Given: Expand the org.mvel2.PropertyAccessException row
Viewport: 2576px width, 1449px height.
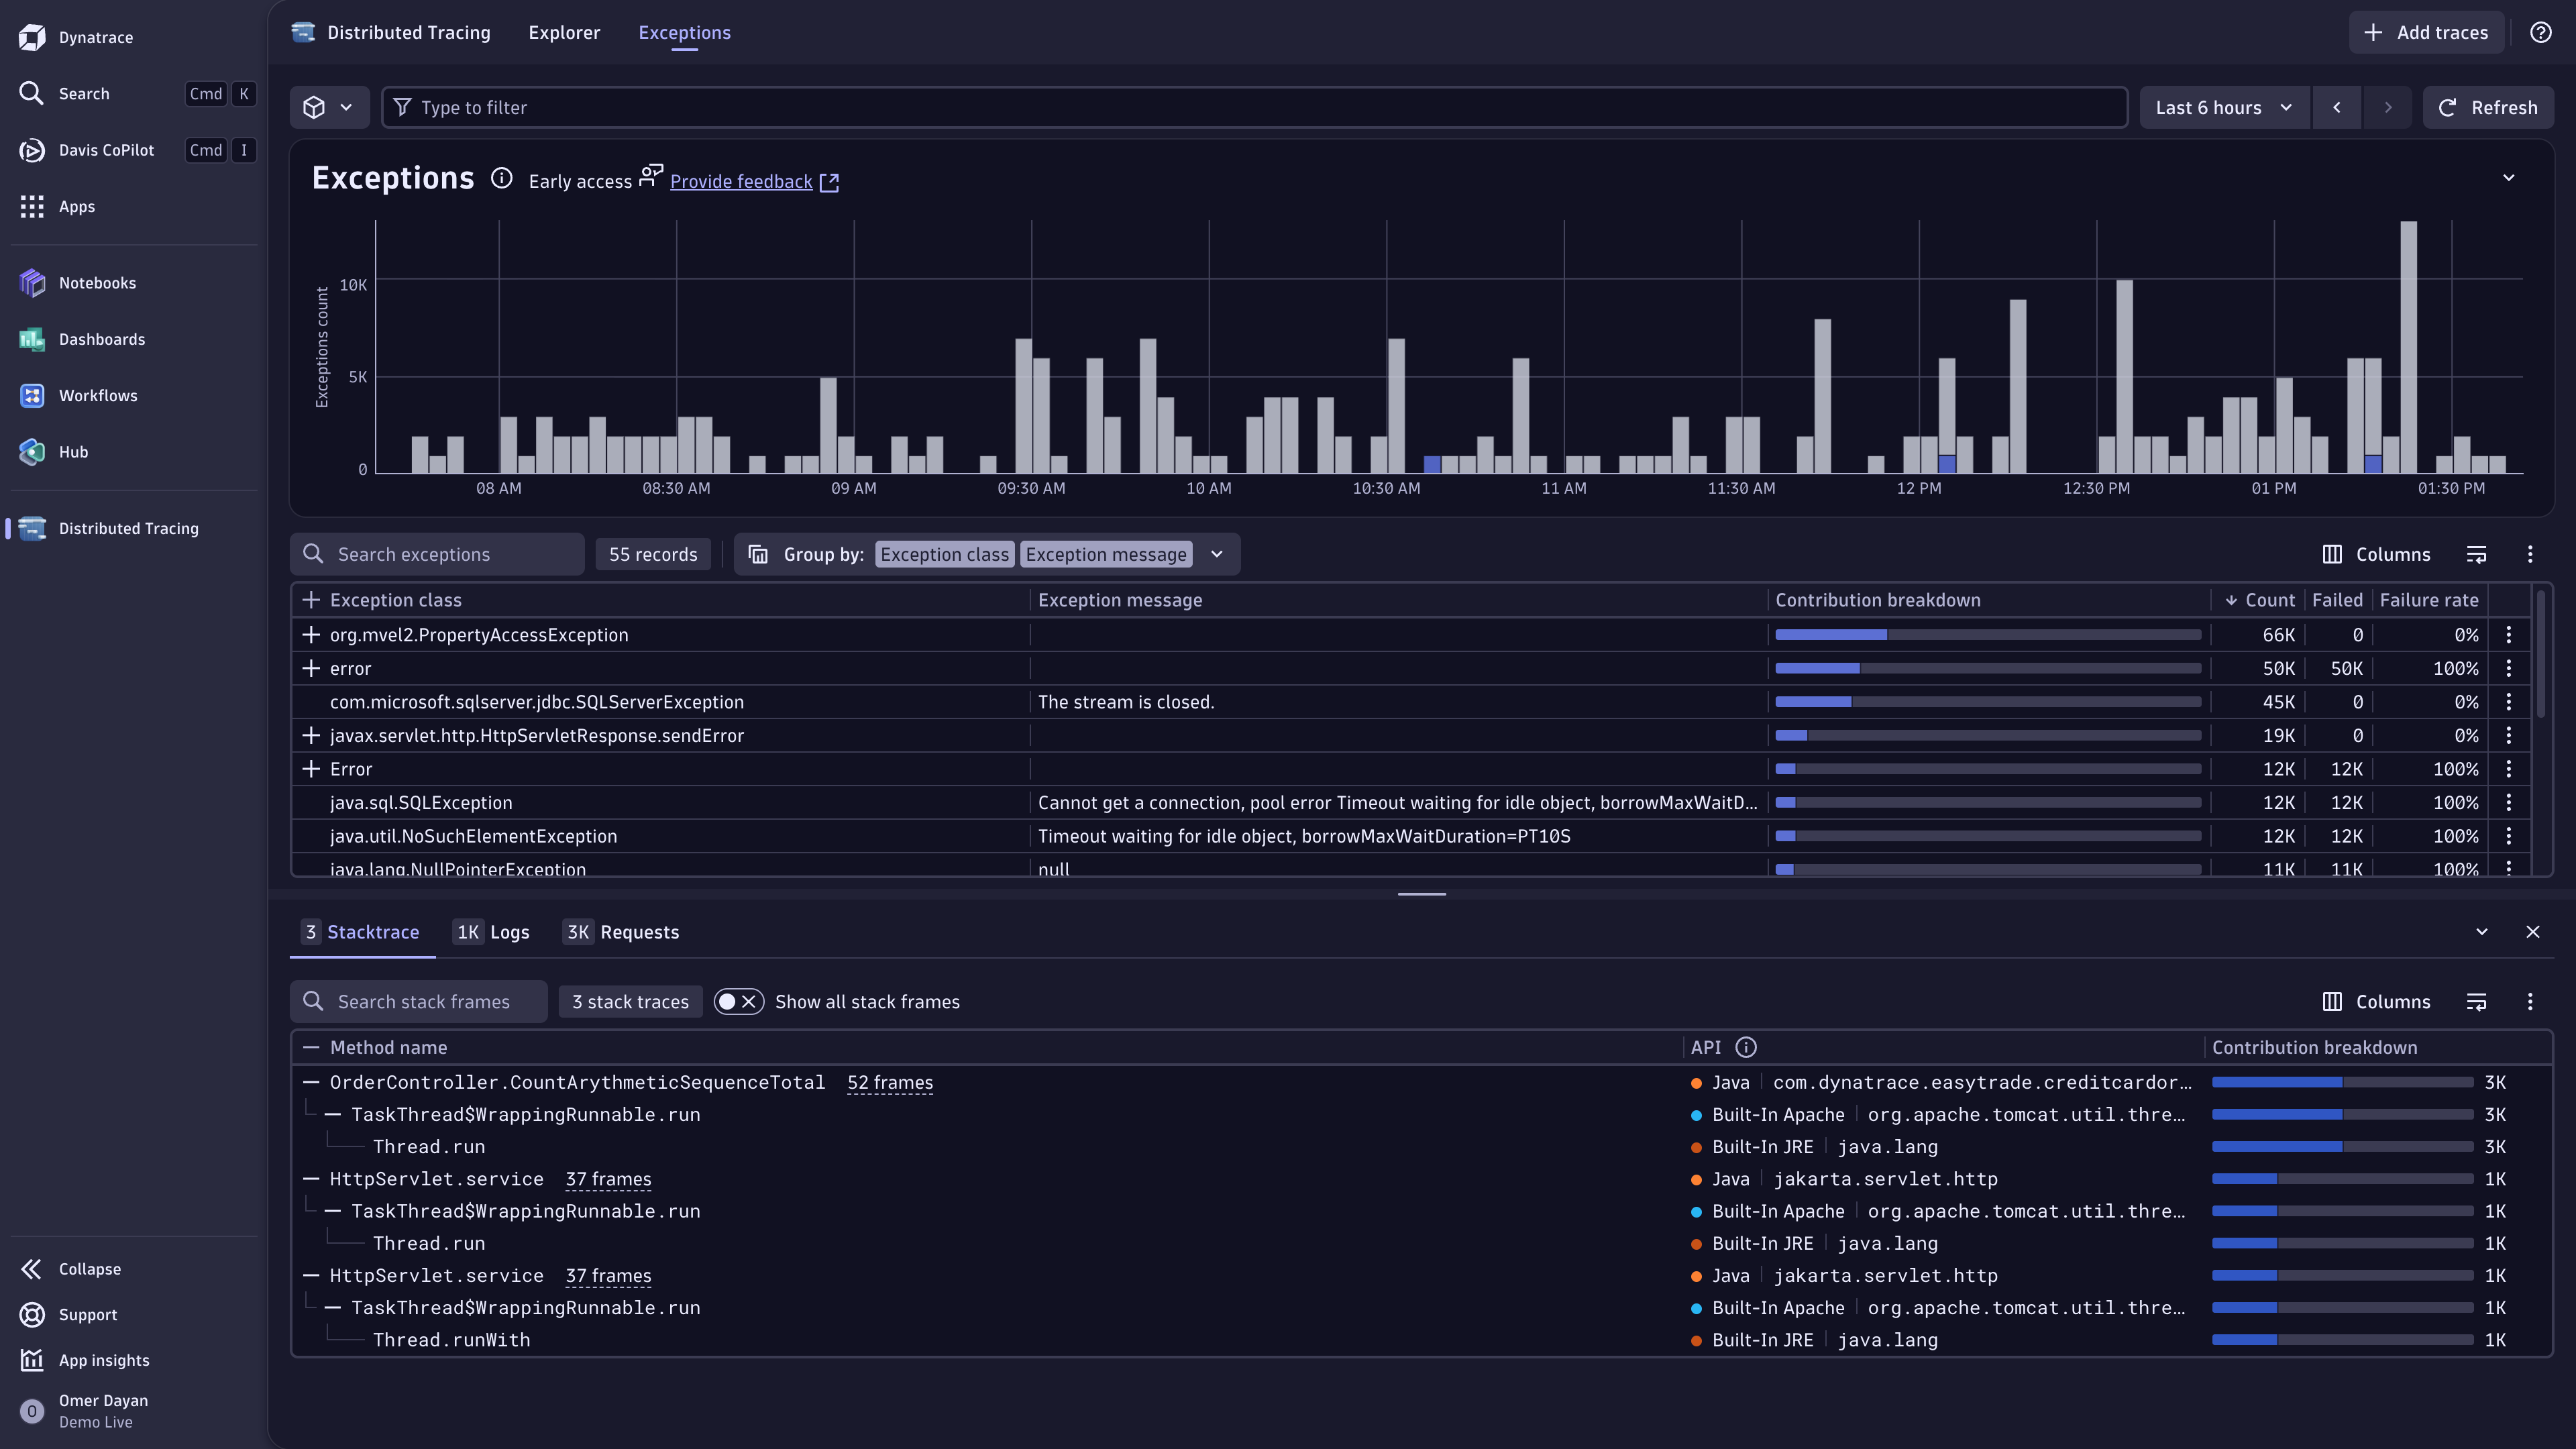Looking at the screenshot, I should 311,635.
